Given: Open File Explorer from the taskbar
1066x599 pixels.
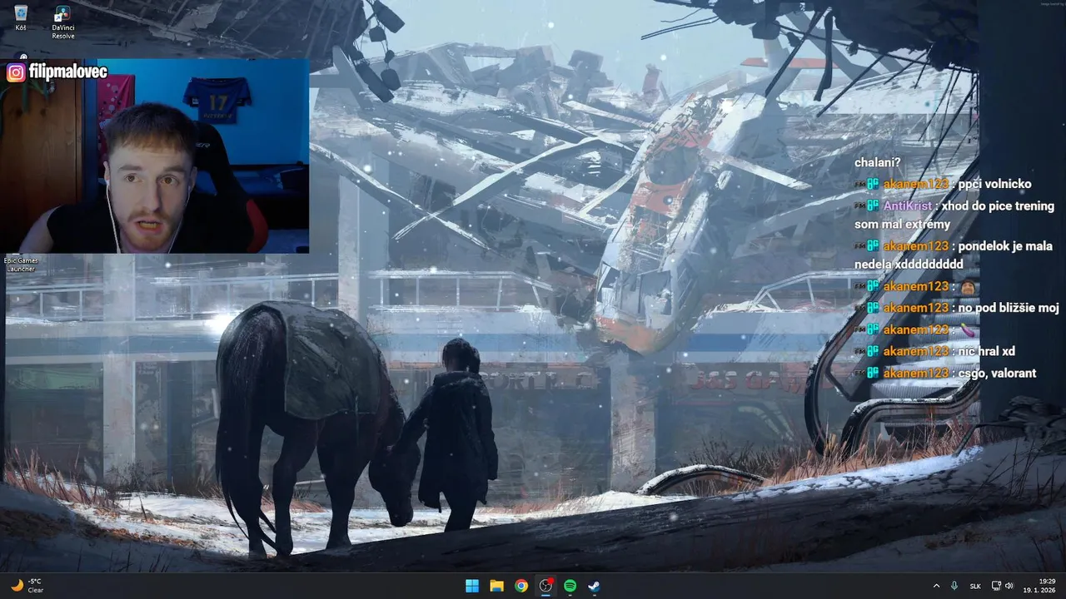Looking at the screenshot, I should pos(496,586).
